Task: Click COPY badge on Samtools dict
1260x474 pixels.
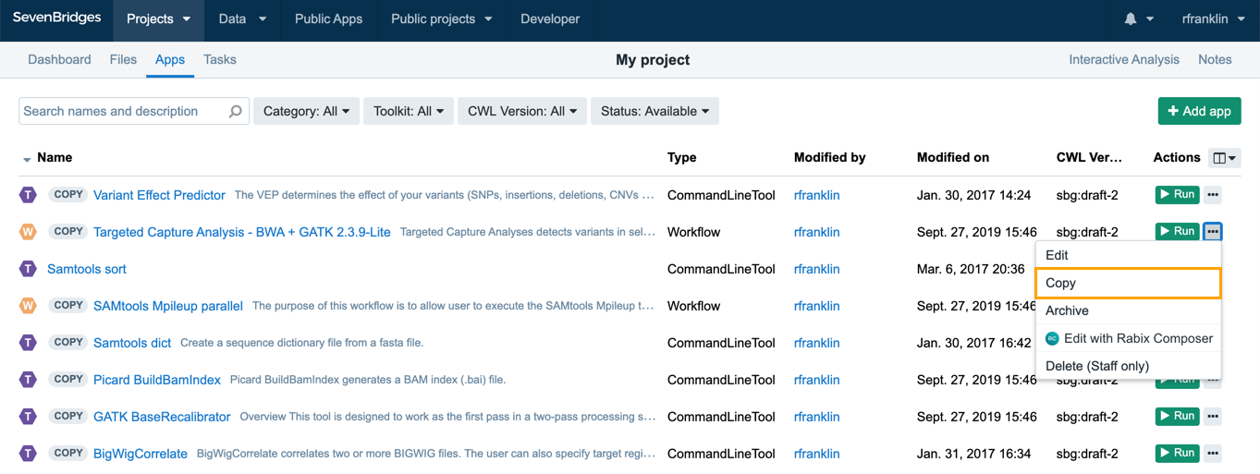Action: tap(68, 342)
